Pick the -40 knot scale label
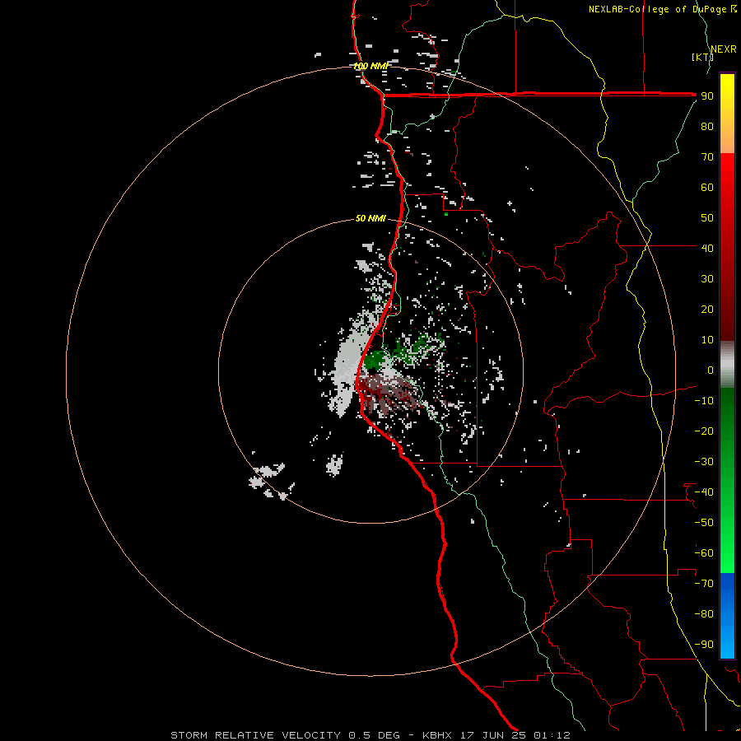 pos(704,492)
